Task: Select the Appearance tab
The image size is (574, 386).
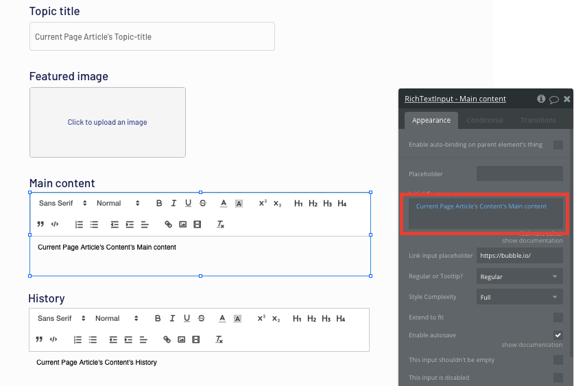Action: tap(431, 121)
